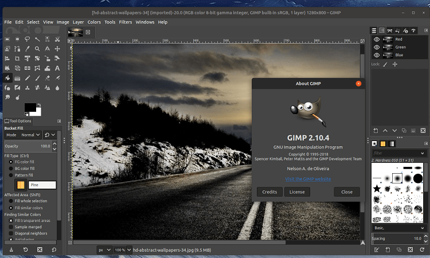Select the Text tool
The image size is (430, 258).
57,68
